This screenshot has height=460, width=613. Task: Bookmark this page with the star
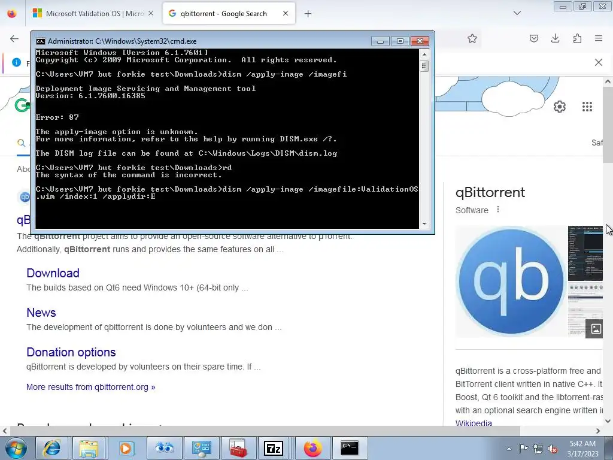click(472, 38)
